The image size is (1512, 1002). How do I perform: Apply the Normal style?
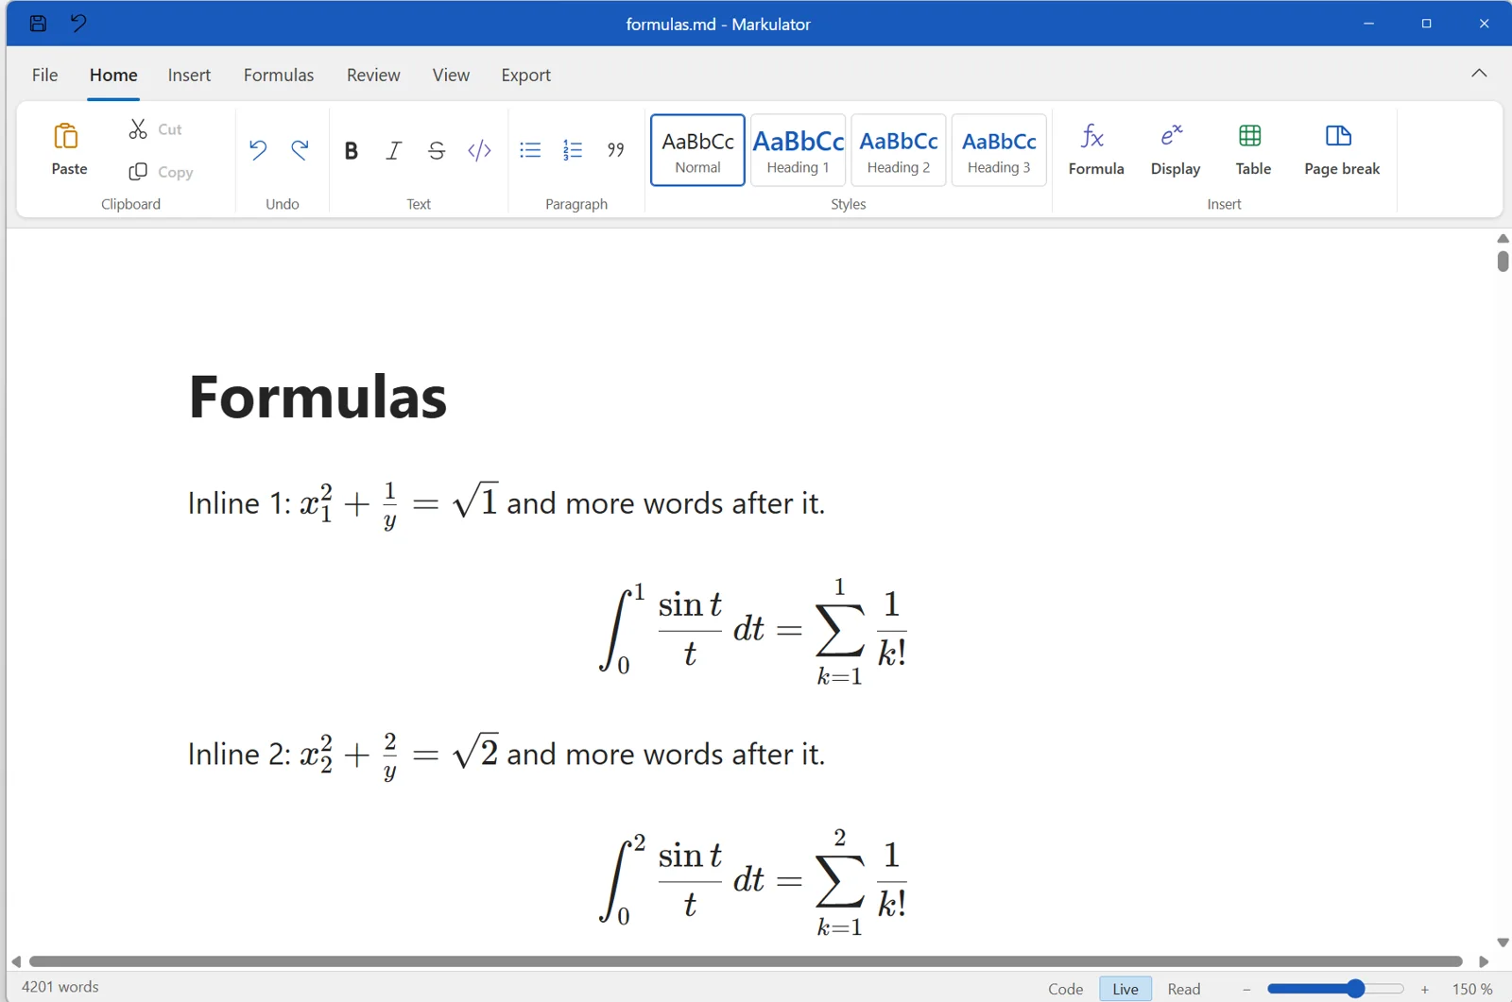697,150
